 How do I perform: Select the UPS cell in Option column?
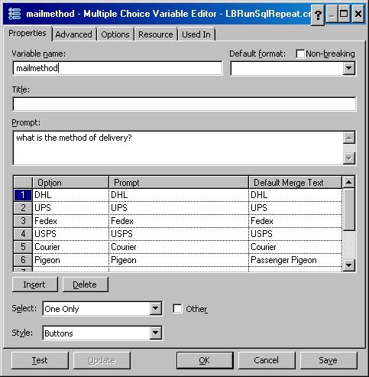tap(71, 208)
